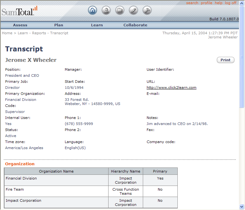Click the folder round icon
Screen dimensions: 245x210
pyautogui.click(x=120, y=10)
